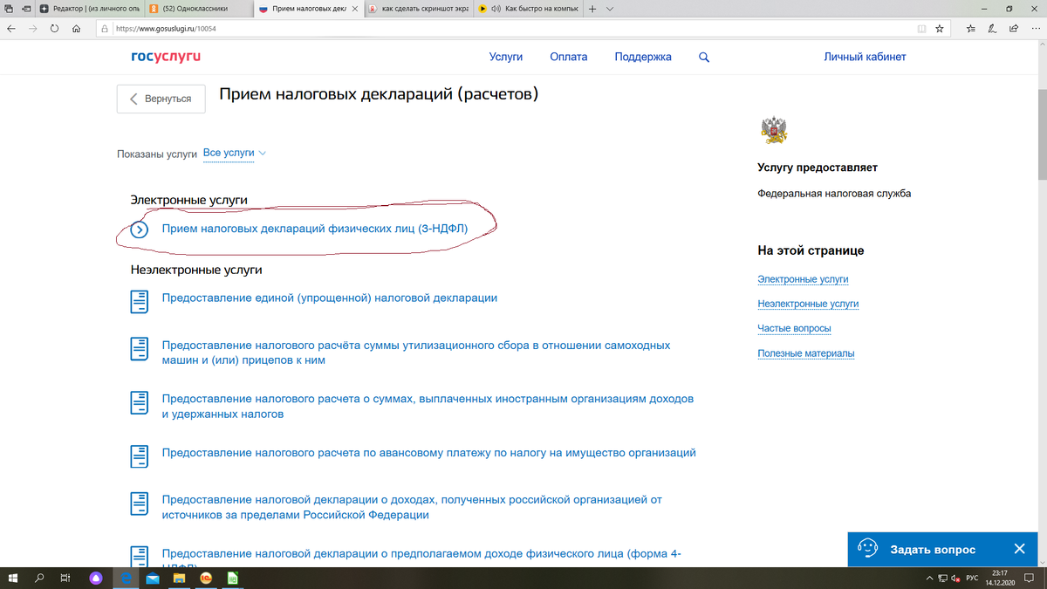Open Личный кабинет link

pos(866,56)
